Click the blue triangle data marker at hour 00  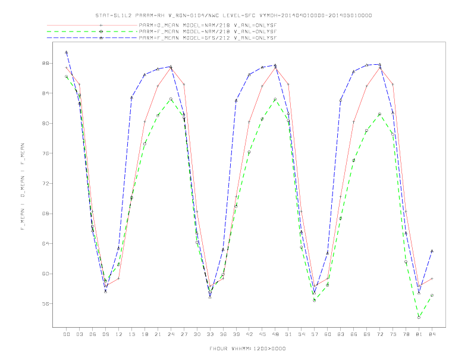[67, 52]
